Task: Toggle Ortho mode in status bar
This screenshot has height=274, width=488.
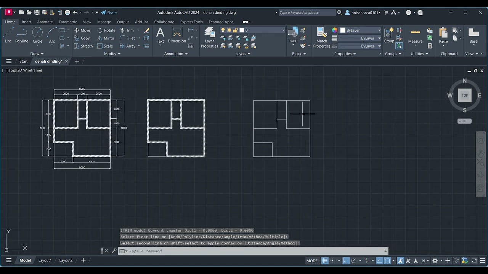Action: [346, 261]
